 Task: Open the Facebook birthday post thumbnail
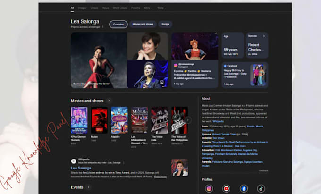click(258, 75)
